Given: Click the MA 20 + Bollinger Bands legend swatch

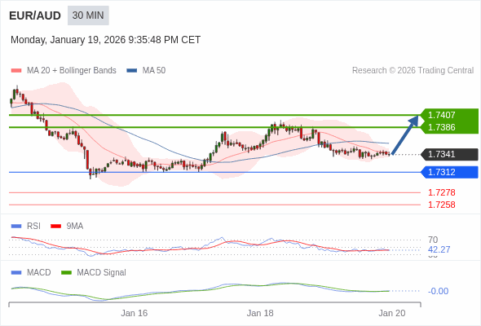Looking at the screenshot, I should (16, 71).
